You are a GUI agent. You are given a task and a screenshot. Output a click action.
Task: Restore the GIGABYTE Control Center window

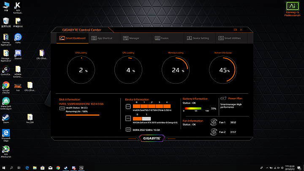[x=235, y=30]
